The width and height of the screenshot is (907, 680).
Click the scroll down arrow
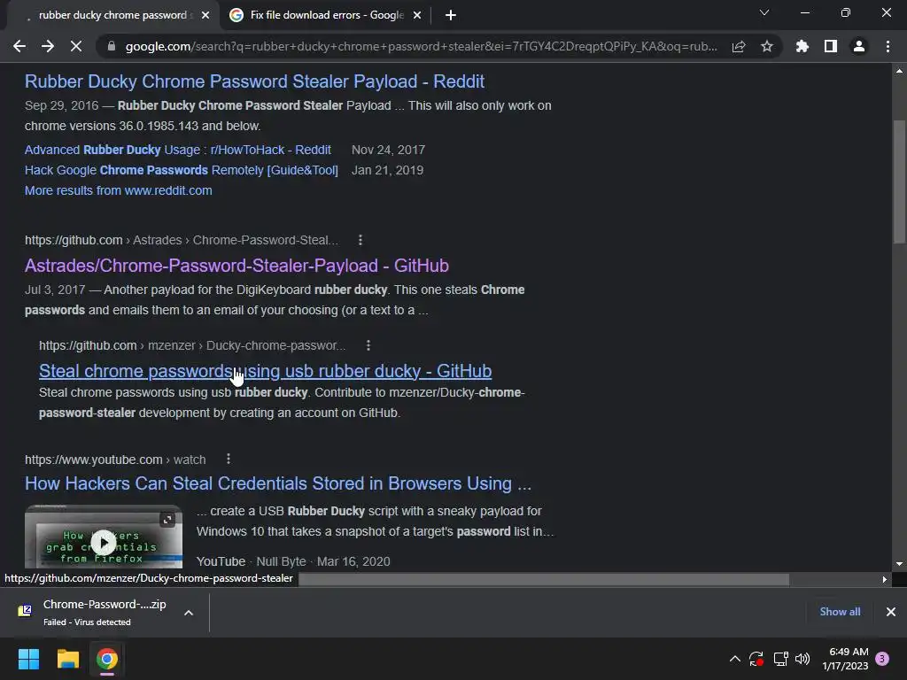tap(900, 564)
